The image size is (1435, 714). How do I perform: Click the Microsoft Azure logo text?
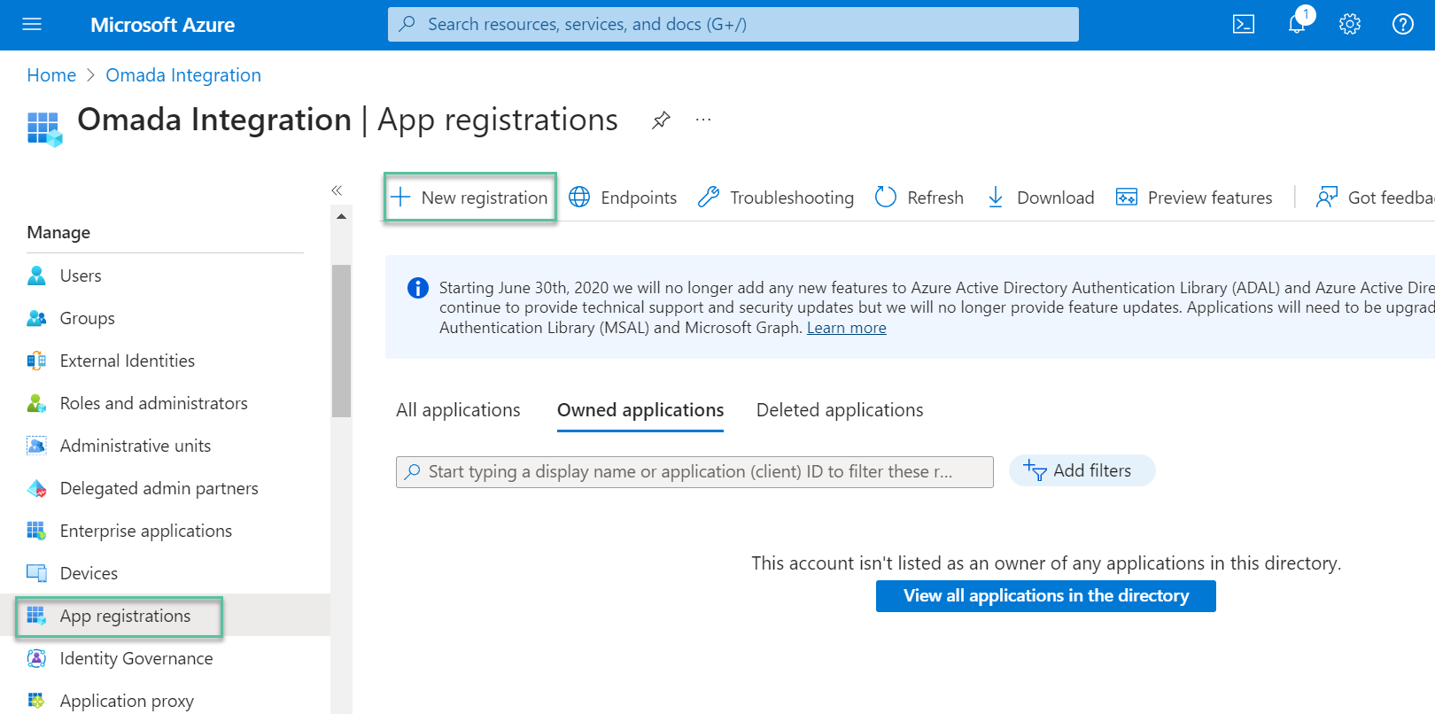(x=162, y=25)
